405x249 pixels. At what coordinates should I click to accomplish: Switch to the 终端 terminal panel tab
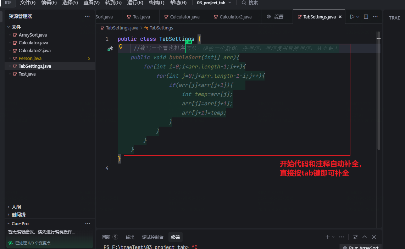(176, 237)
